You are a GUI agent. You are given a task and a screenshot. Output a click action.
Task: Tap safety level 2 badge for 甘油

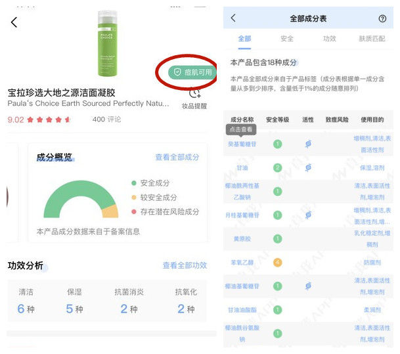[x=278, y=167]
